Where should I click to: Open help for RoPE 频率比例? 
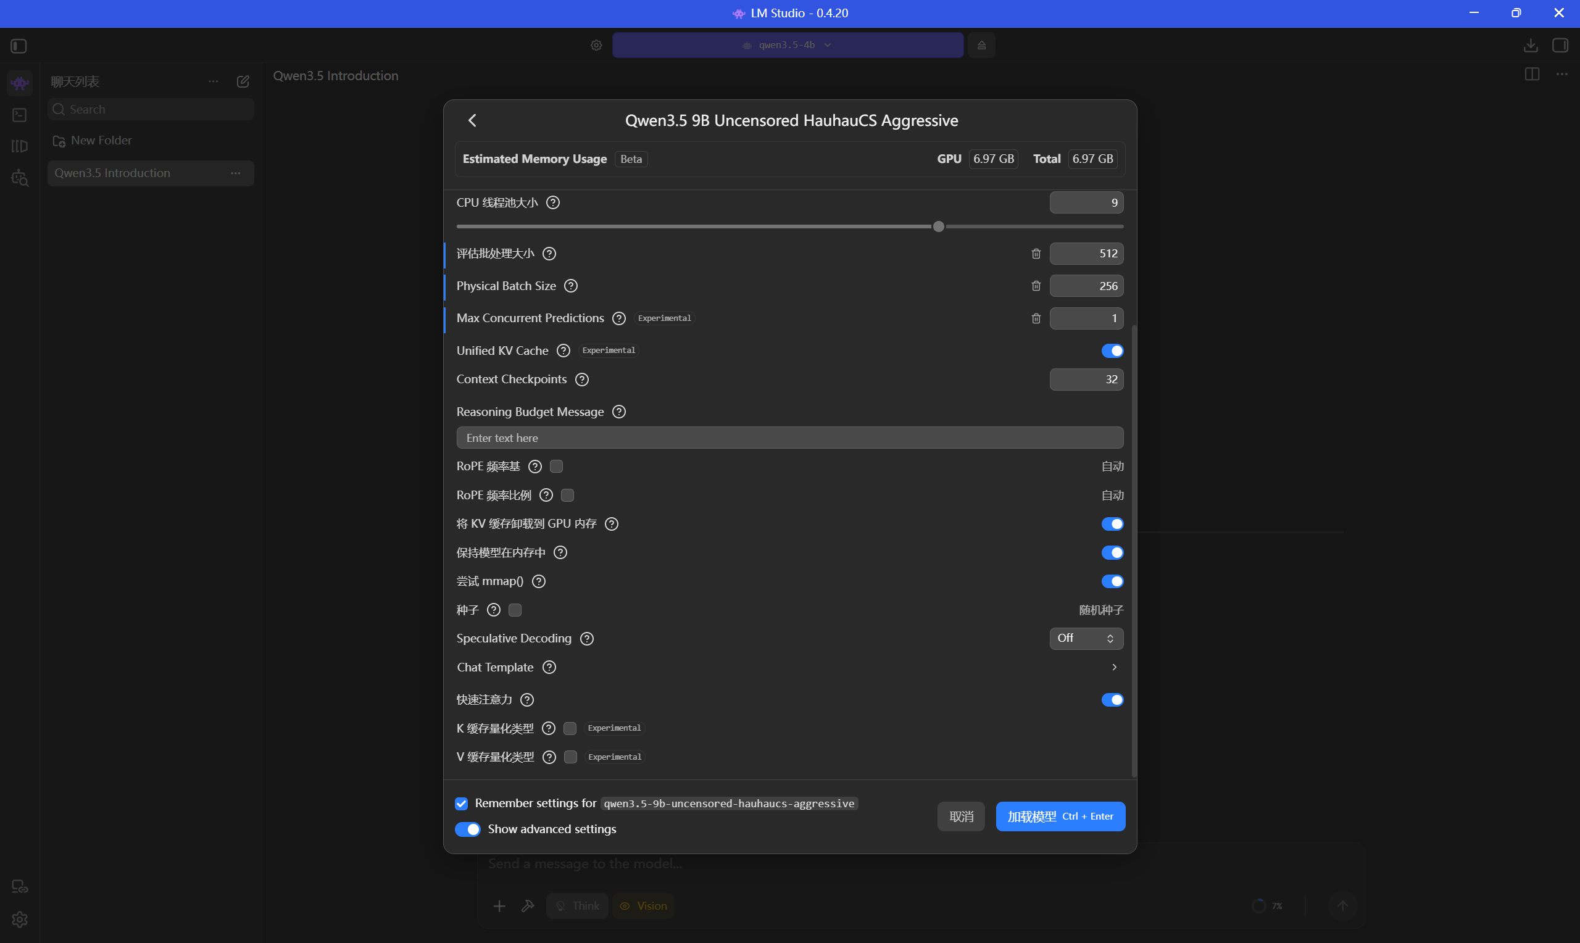coord(546,495)
